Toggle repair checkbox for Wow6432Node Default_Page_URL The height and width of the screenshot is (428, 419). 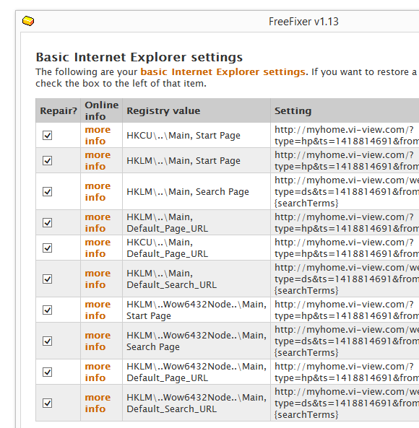point(47,372)
